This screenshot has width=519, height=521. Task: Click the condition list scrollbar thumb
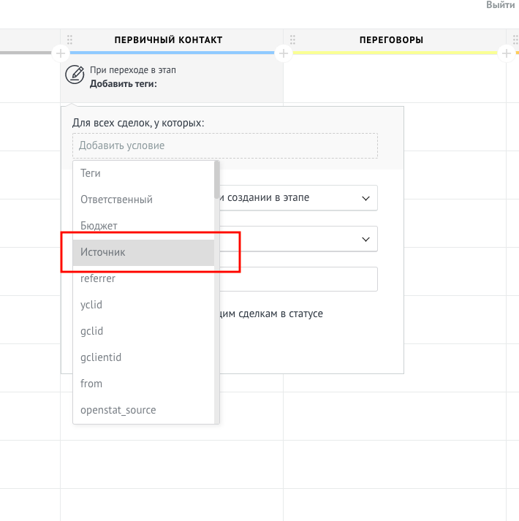pos(217,180)
